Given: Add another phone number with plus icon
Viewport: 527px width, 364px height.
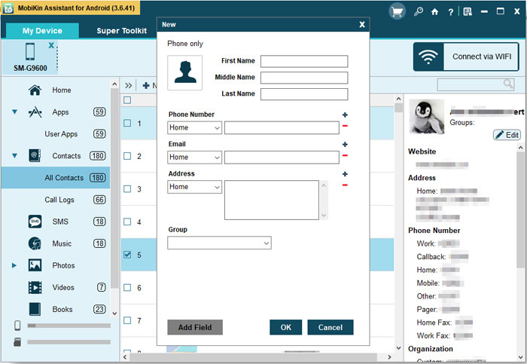Looking at the screenshot, I should coord(345,115).
